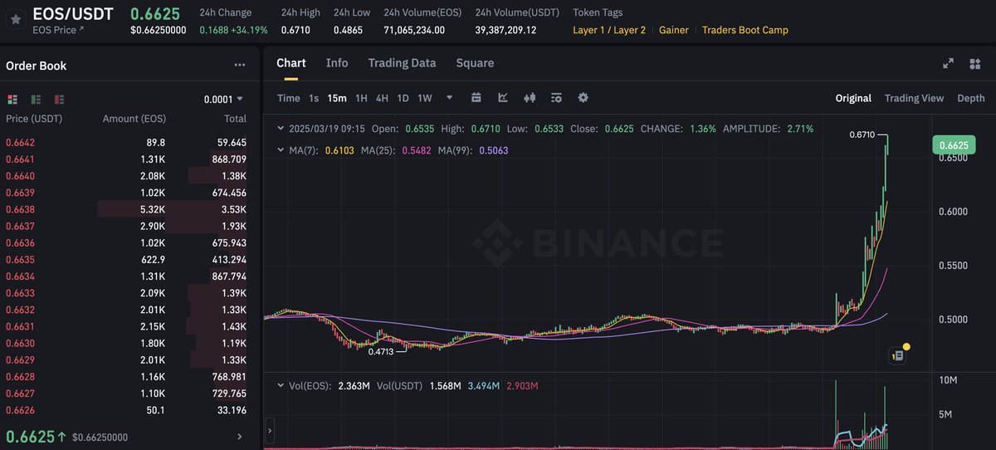Open chart settings gear icon
This screenshot has width=996, height=450.
(583, 97)
